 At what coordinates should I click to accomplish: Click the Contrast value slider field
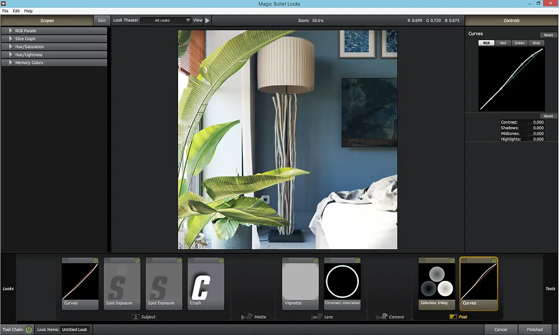538,122
